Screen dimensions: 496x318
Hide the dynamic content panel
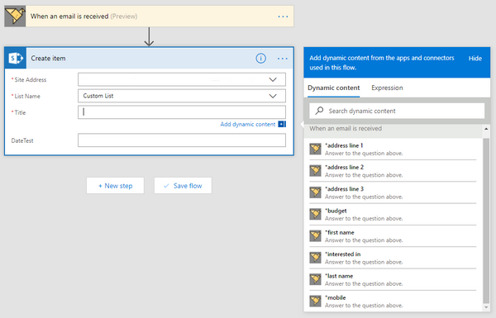[475, 59]
